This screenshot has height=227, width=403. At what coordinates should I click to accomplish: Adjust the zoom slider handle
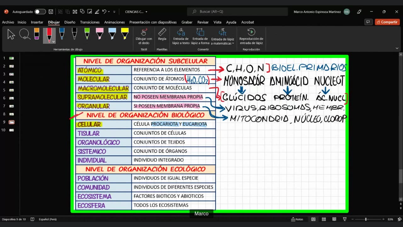tap(366, 219)
